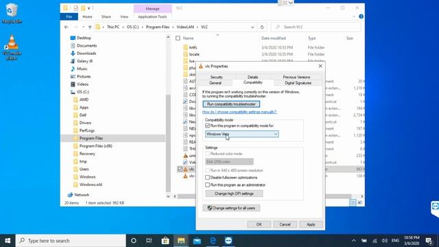Click the taskbar Type here to search box
The image size is (439, 247).
pos(71,241)
